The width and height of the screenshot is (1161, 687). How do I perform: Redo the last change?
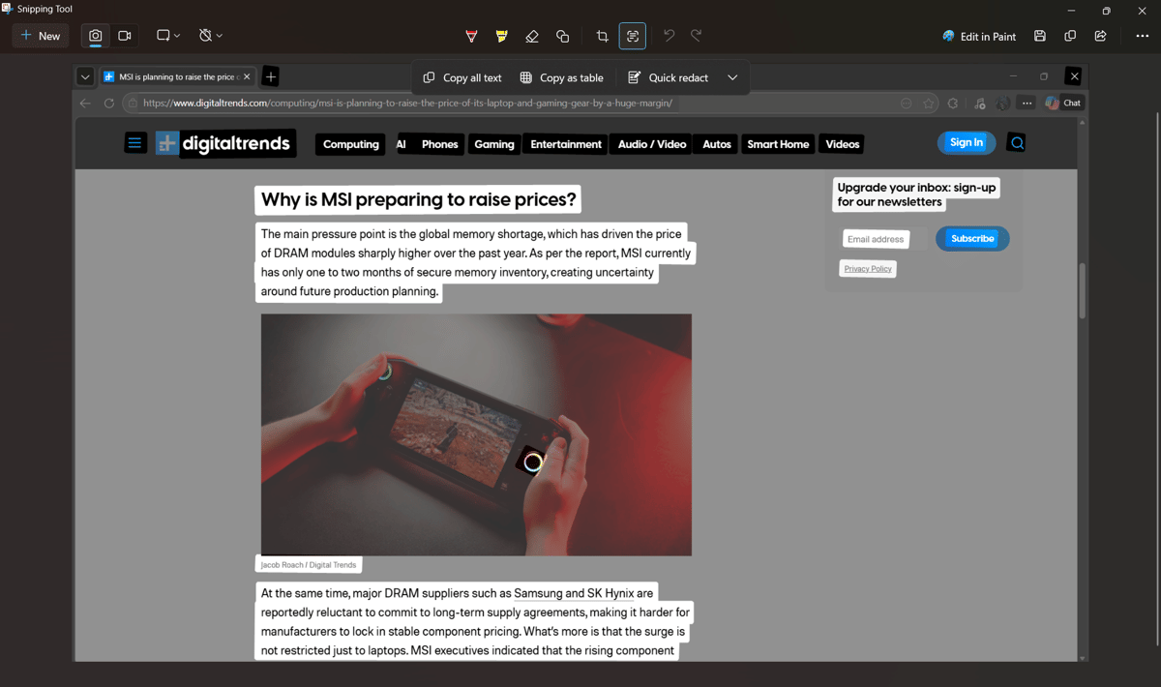[695, 36]
